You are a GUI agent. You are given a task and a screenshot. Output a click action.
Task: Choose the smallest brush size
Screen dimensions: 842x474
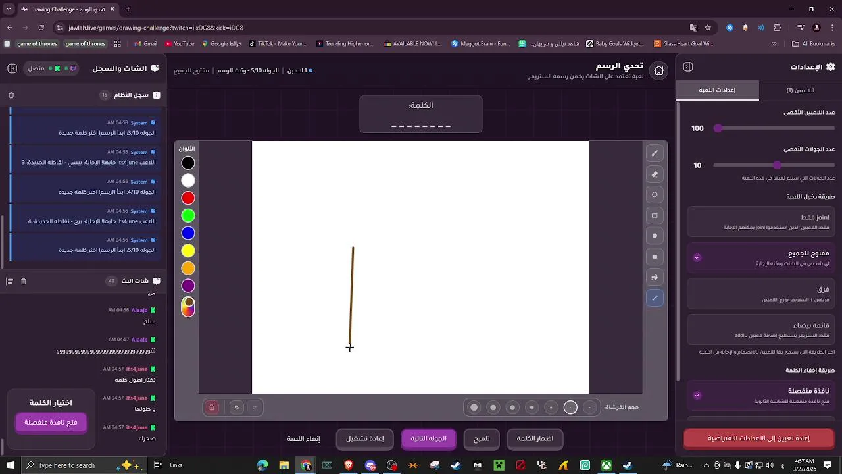click(589, 408)
